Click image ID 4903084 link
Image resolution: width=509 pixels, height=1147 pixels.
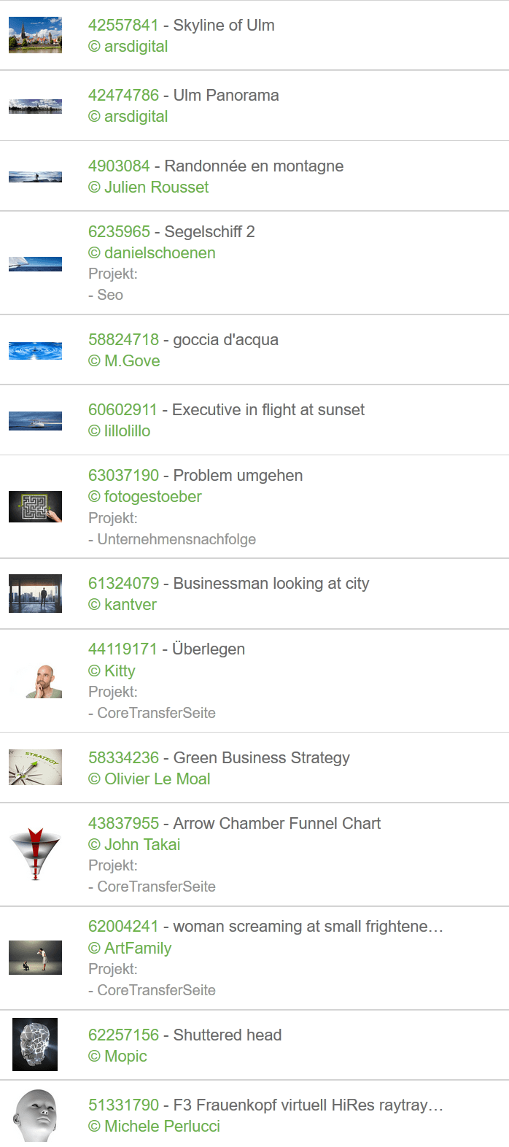pos(119,166)
